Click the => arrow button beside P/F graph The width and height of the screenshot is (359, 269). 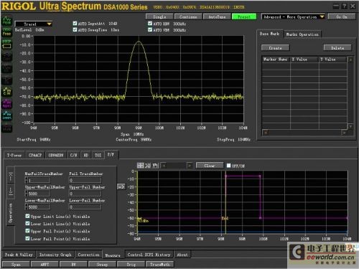[x=121, y=187]
